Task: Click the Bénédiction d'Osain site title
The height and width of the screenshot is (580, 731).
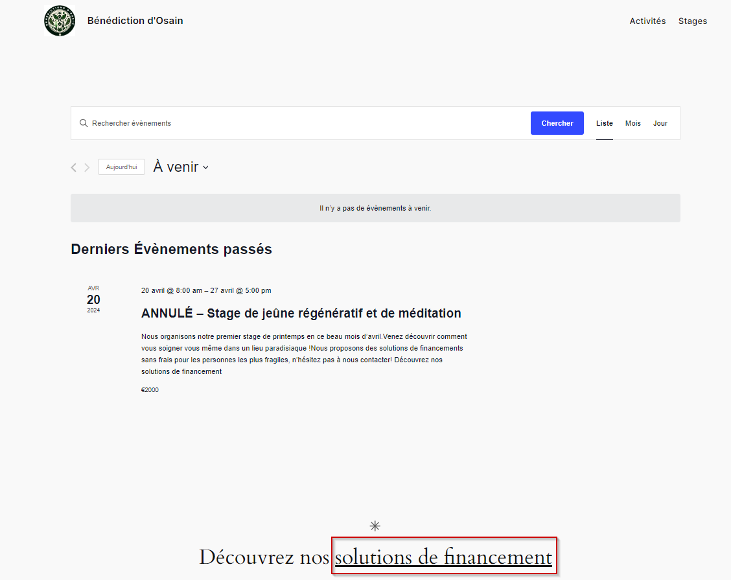Action: (x=135, y=21)
